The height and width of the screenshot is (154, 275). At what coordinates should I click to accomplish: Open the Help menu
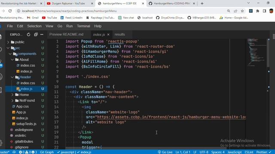(x=98, y=26)
